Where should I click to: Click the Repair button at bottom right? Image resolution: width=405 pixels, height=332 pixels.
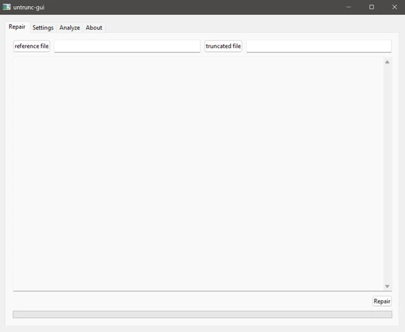tap(382, 301)
